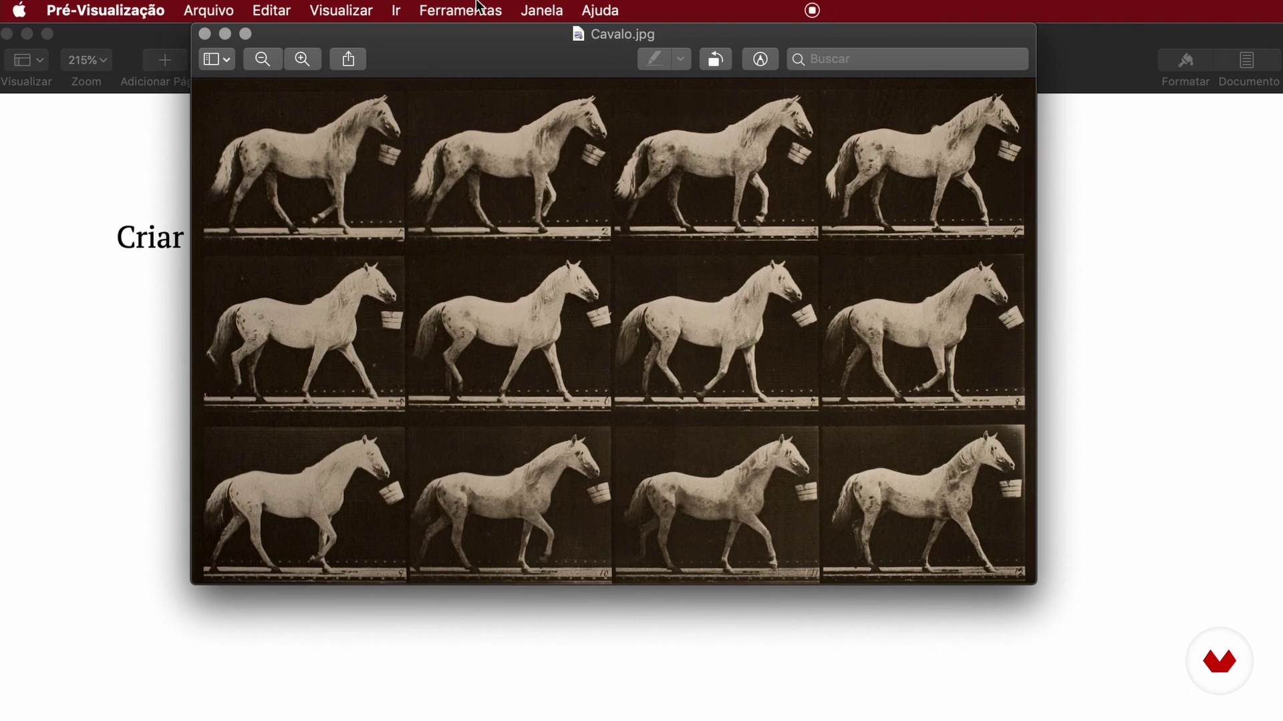This screenshot has height=721, width=1283.
Task: Rotate the image with the rotate icon
Action: (x=716, y=59)
